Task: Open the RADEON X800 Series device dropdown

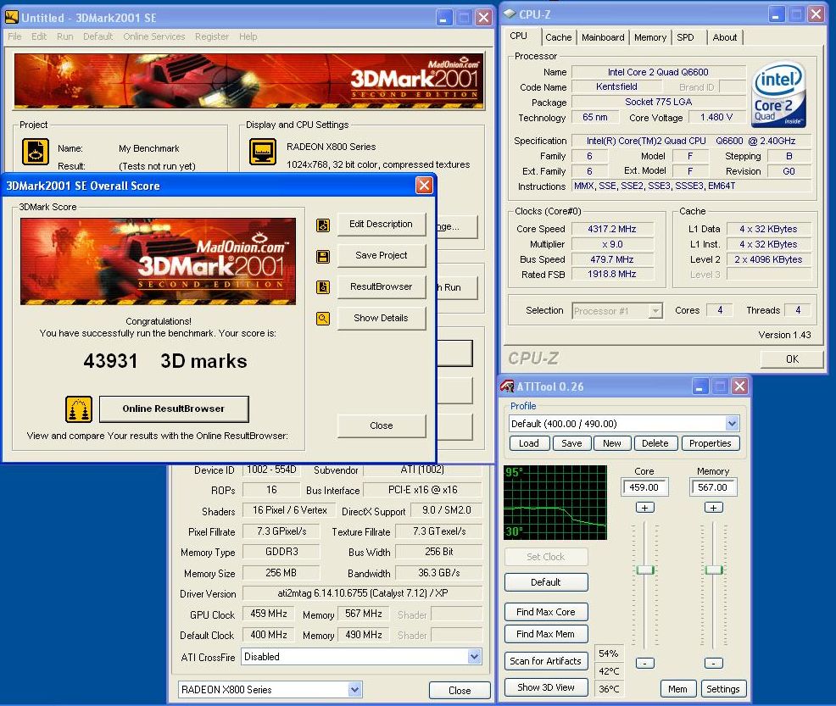Action: point(354,690)
